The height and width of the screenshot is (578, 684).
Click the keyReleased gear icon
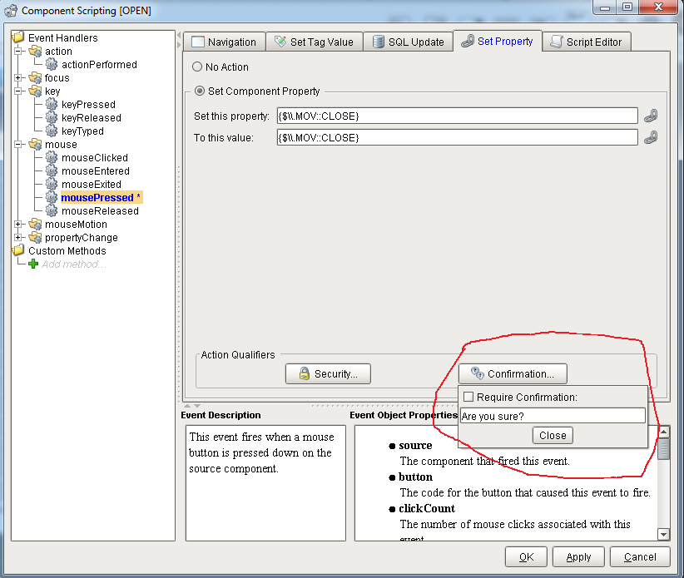point(52,118)
